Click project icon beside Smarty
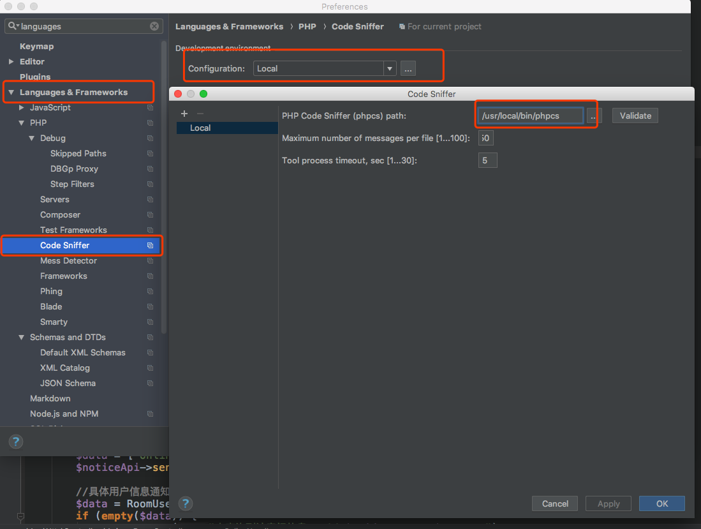 (x=151, y=322)
